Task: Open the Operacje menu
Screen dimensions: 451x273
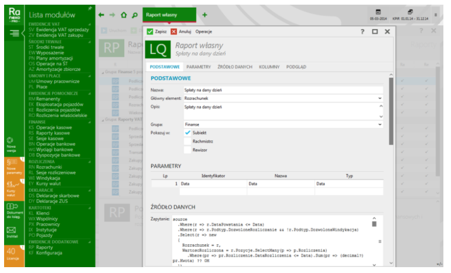Action: [204, 32]
